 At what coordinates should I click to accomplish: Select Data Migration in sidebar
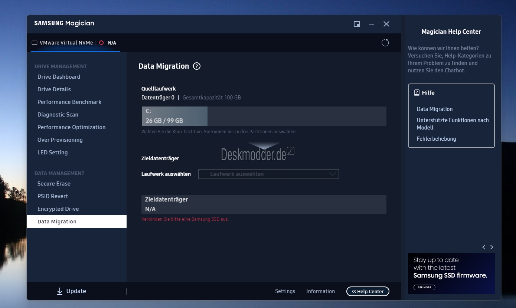pyautogui.click(x=76, y=222)
